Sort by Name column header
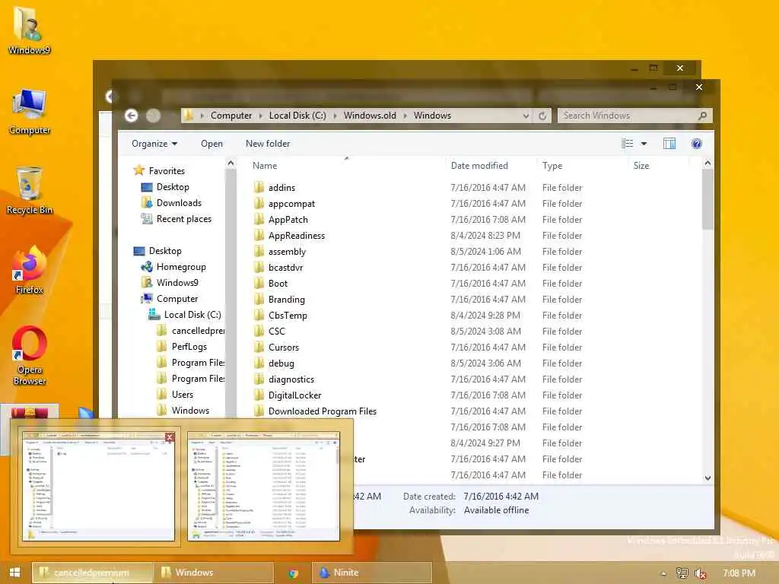 (264, 165)
